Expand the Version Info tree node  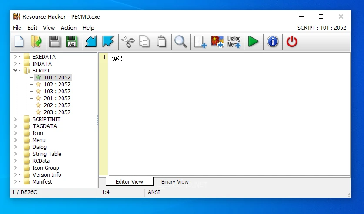[x=15, y=174]
